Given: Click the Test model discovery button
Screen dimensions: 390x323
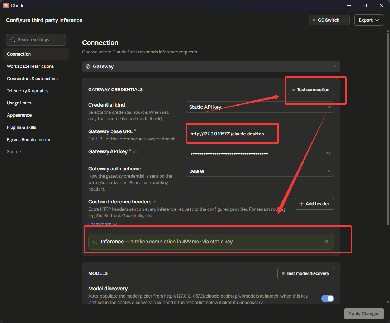Looking at the screenshot, I should (306, 273).
